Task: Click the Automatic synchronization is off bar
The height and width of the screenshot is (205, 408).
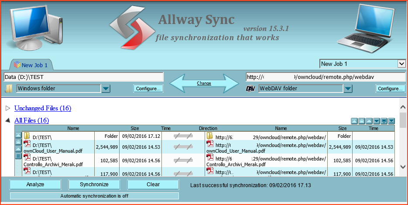Action: point(94,196)
